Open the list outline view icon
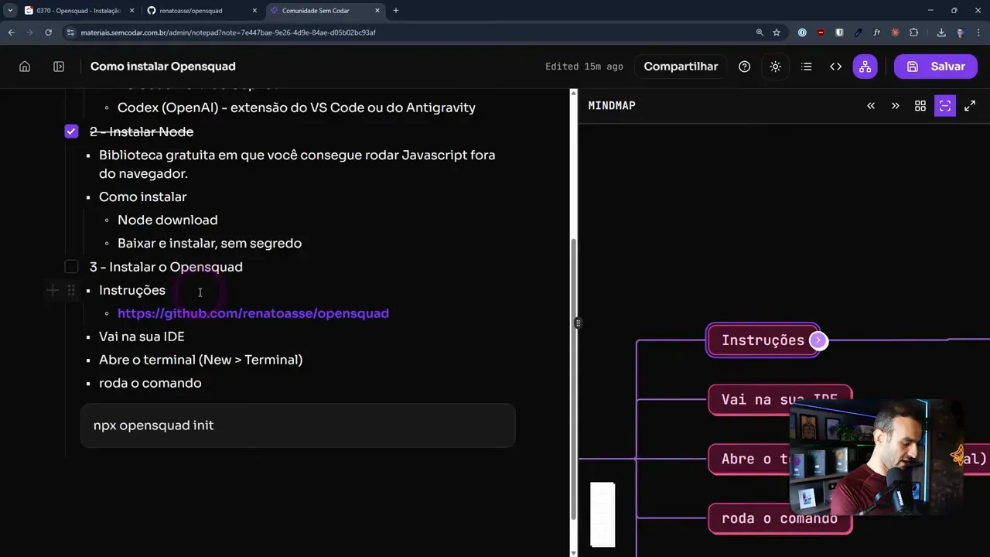The height and width of the screenshot is (557, 990). click(x=806, y=67)
